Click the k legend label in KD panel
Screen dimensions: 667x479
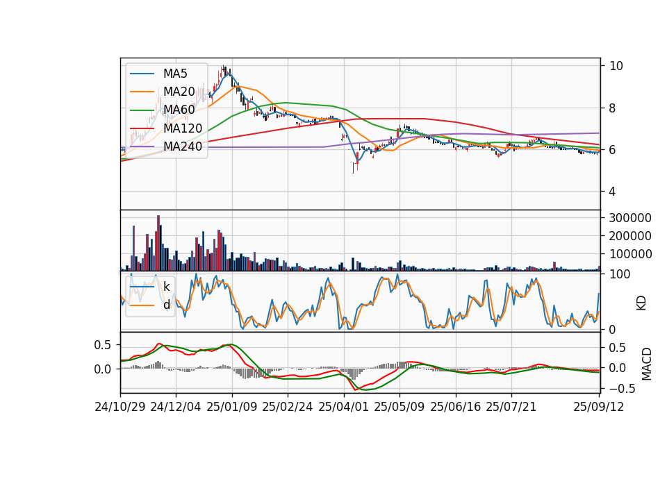(166, 287)
